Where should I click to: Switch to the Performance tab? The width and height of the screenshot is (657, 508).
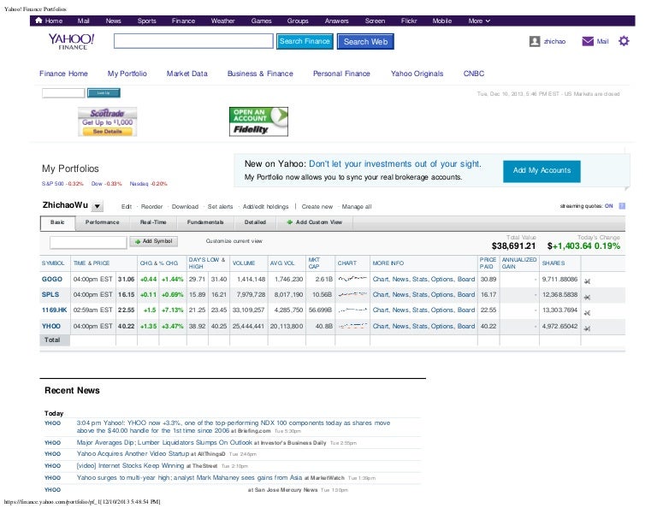pyautogui.click(x=103, y=222)
